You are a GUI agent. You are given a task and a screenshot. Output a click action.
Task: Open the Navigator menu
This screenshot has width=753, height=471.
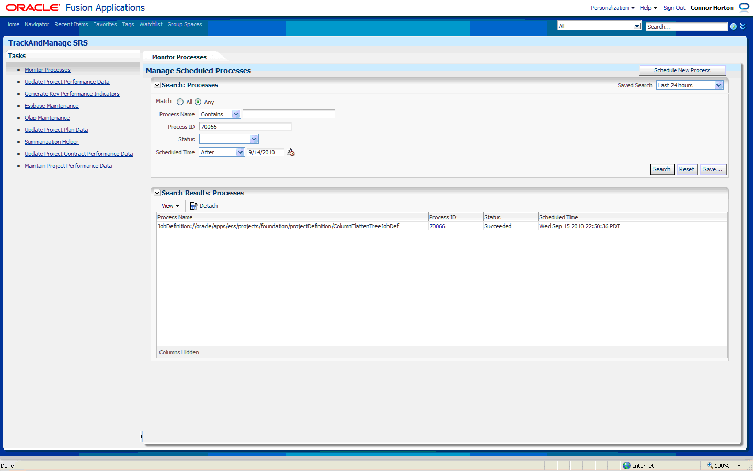tap(37, 24)
